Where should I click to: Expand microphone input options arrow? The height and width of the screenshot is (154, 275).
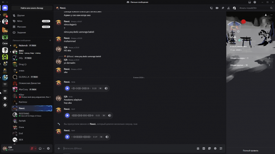35,148
